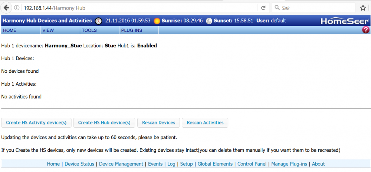Click the User: default text
371x172 pixels.
pyautogui.click(x=271, y=21)
